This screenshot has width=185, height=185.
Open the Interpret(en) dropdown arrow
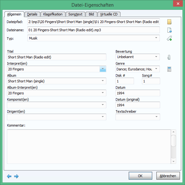(x=103, y=69)
